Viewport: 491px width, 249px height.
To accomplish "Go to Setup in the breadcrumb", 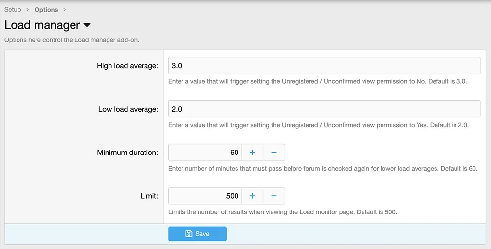I will tap(13, 10).
